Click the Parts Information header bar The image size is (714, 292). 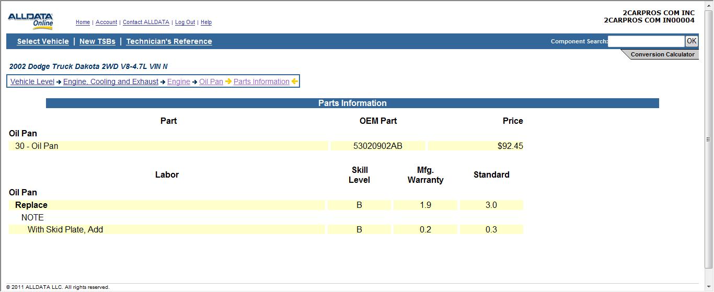click(x=352, y=103)
